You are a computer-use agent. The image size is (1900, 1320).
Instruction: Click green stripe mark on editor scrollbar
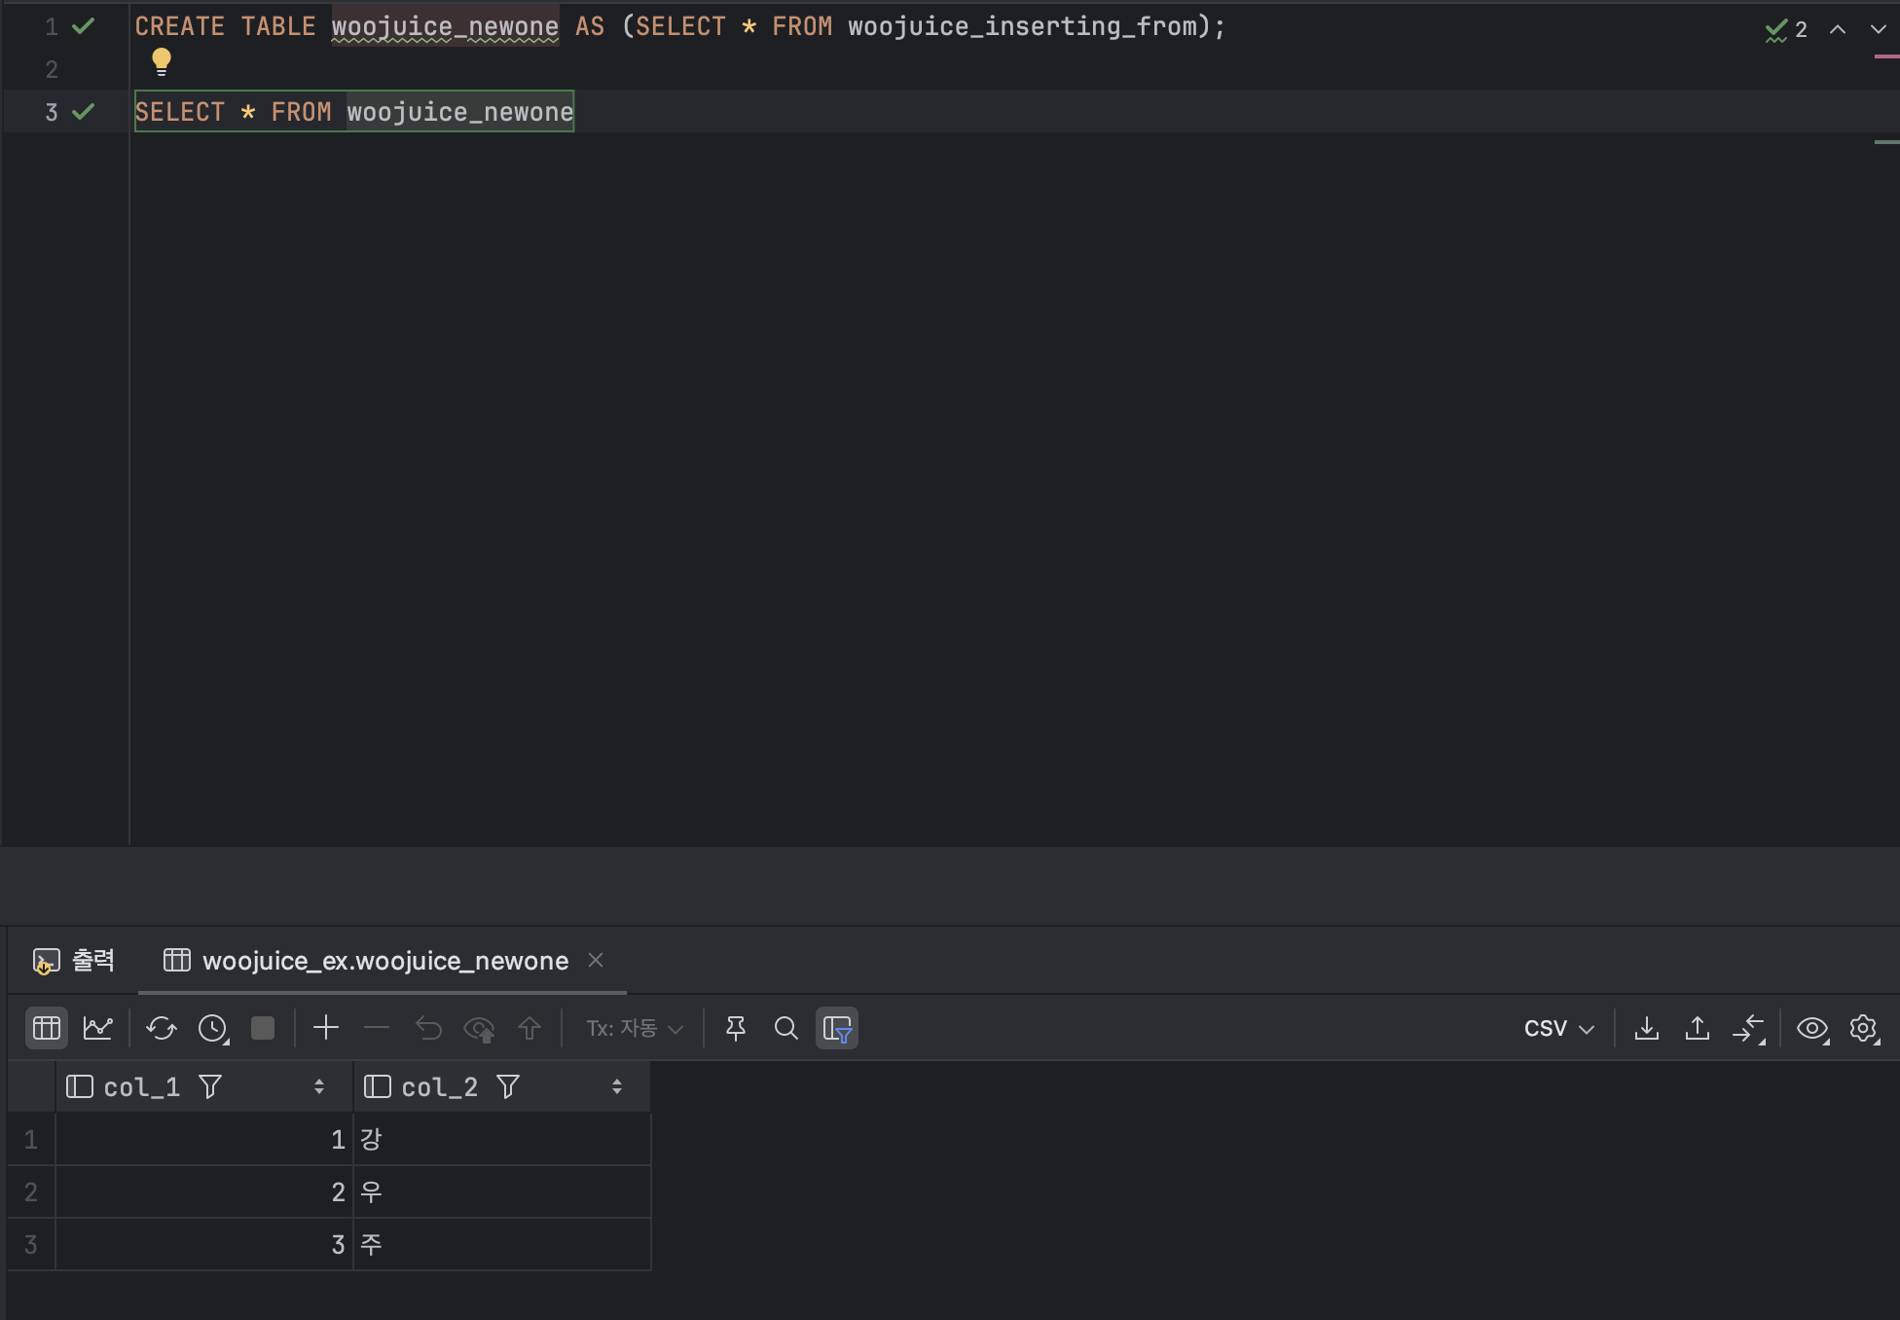point(1886,142)
